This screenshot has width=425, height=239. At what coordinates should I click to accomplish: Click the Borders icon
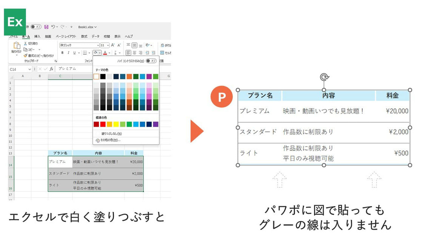click(x=85, y=52)
